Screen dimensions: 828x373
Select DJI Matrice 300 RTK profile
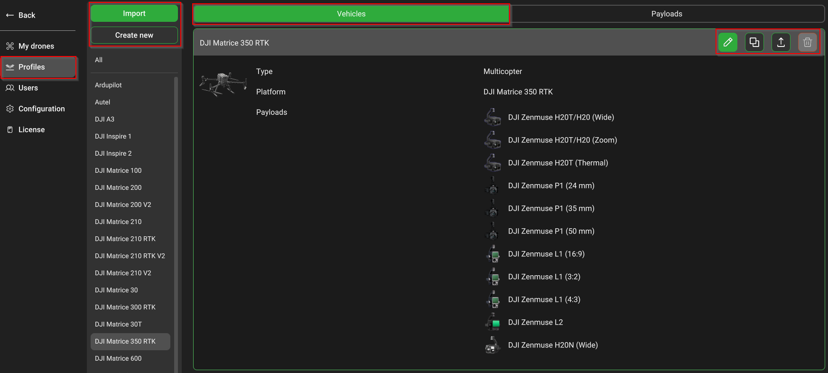pyautogui.click(x=125, y=307)
